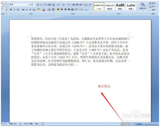
Task: Open the font size dropdown
Action: click(35, 5)
